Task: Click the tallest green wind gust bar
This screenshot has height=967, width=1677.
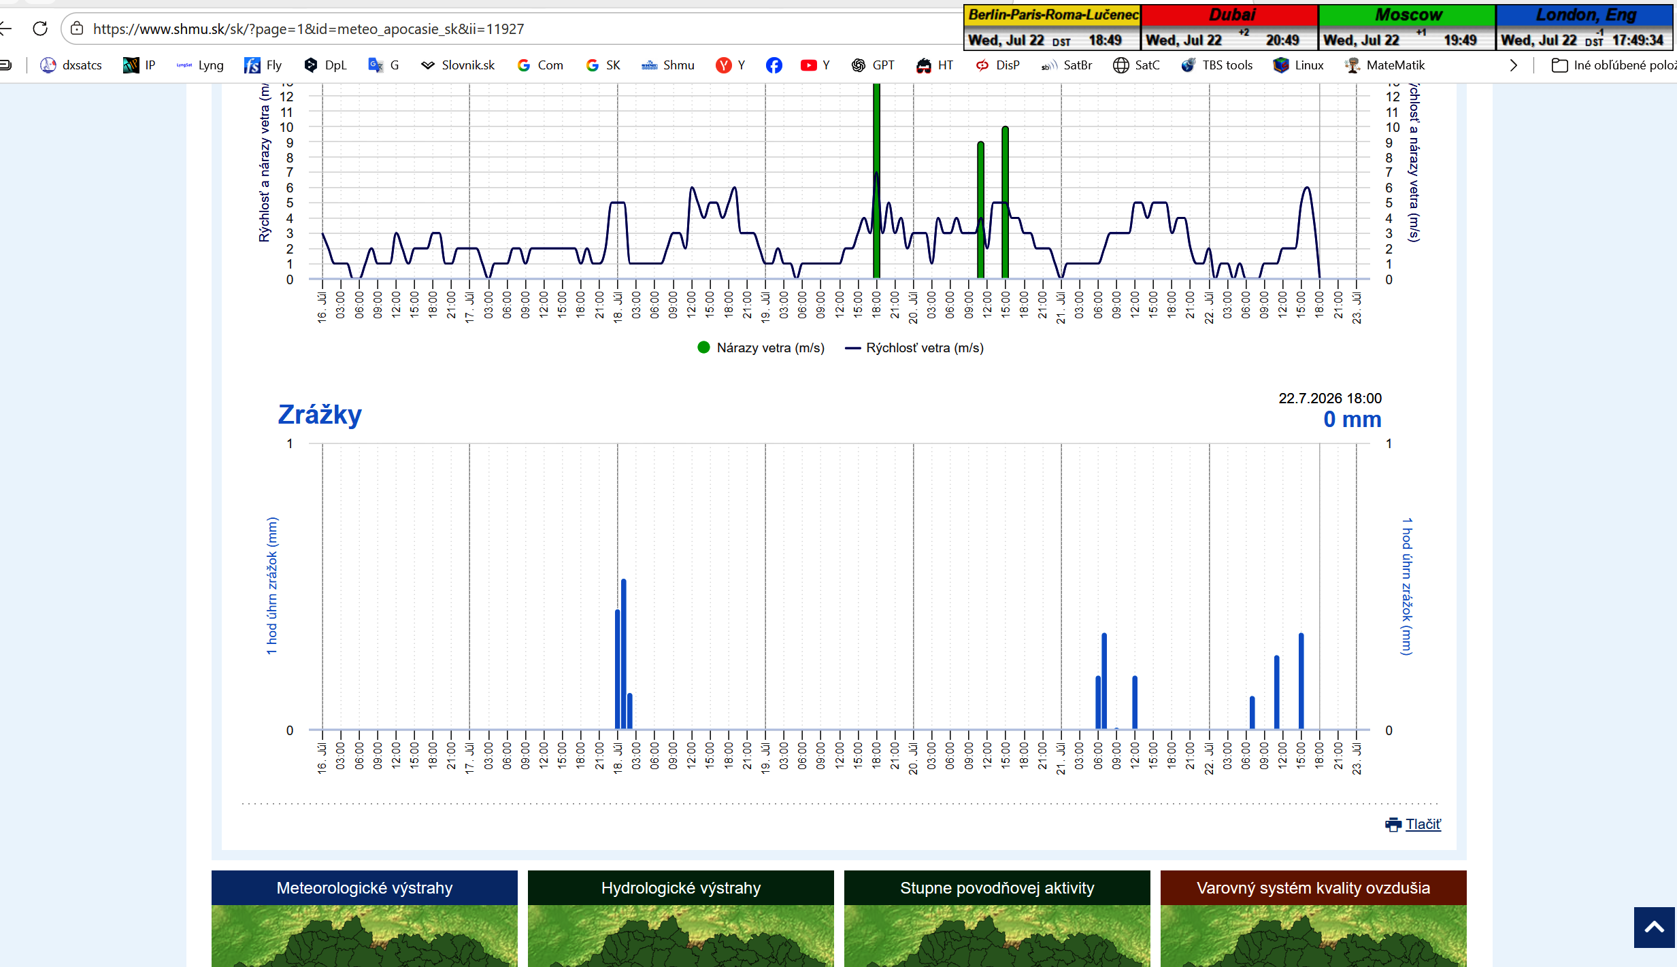Action: click(x=877, y=180)
